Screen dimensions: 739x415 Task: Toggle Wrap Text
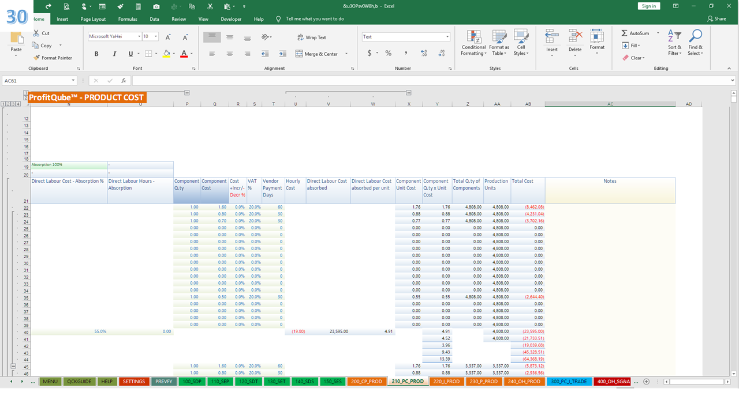coord(311,37)
